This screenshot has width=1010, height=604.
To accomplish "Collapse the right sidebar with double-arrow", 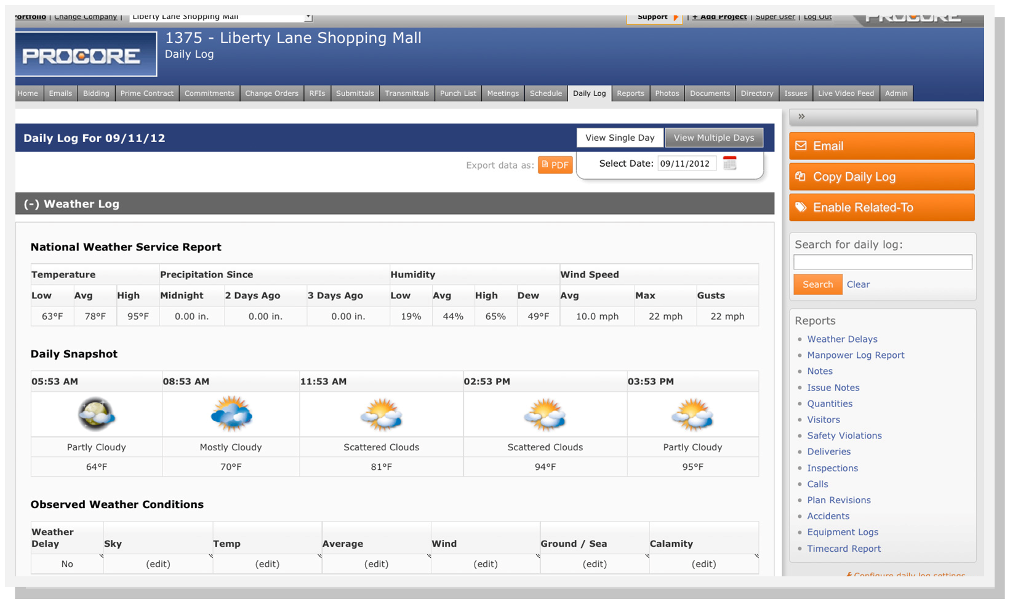I will coord(801,116).
